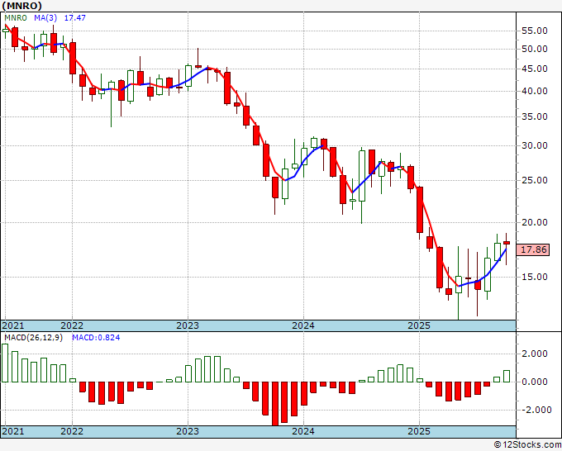Click the 17.47 moving average value
Image resolution: width=562 pixels, height=451 pixels.
74,17
